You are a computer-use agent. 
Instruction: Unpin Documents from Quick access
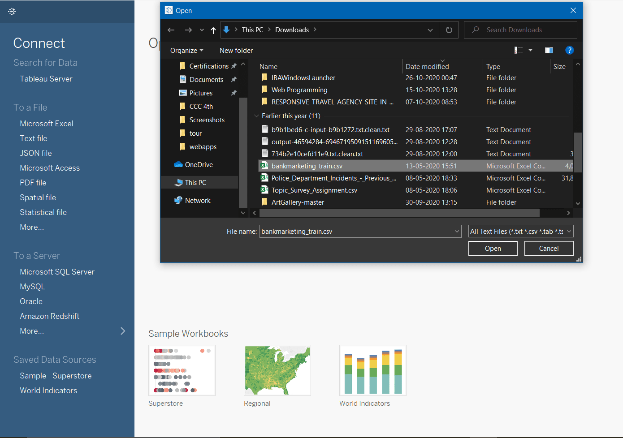(x=234, y=79)
